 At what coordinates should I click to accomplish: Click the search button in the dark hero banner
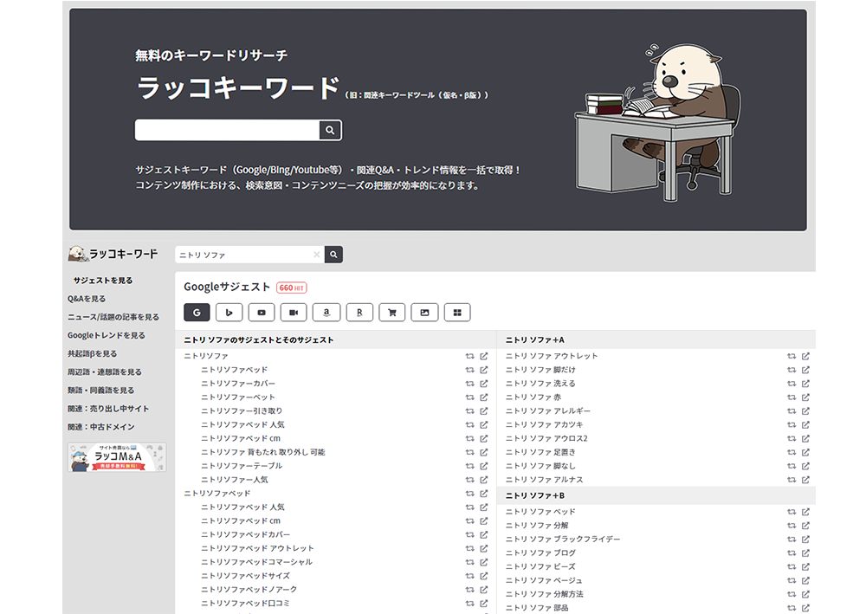330,130
